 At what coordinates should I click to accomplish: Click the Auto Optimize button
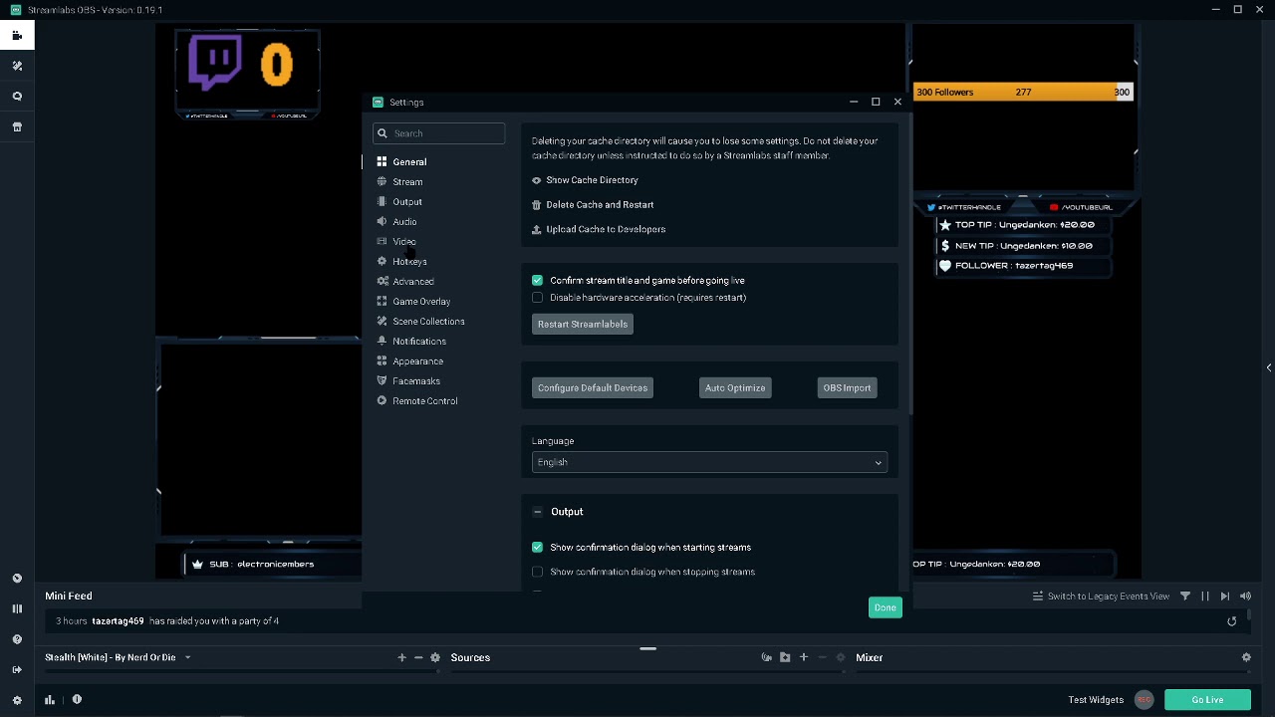pos(735,388)
